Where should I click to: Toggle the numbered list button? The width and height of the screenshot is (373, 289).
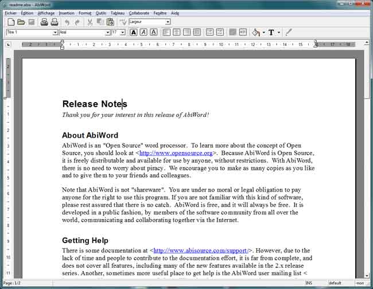pyautogui.click(x=209, y=32)
